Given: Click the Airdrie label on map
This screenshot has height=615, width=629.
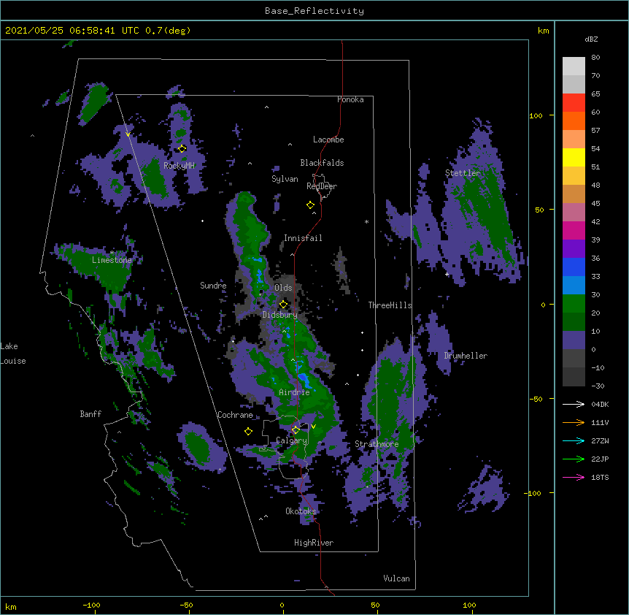Looking at the screenshot, I should point(295,392).
